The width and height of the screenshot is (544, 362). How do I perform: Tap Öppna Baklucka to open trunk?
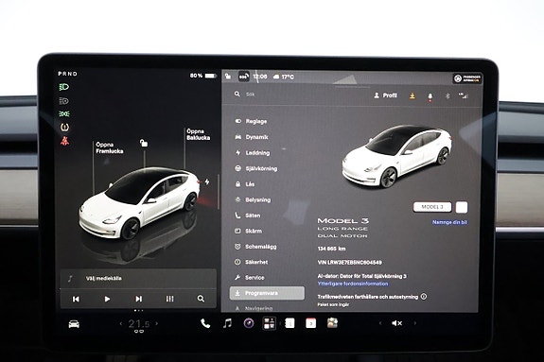coord(198,134)
